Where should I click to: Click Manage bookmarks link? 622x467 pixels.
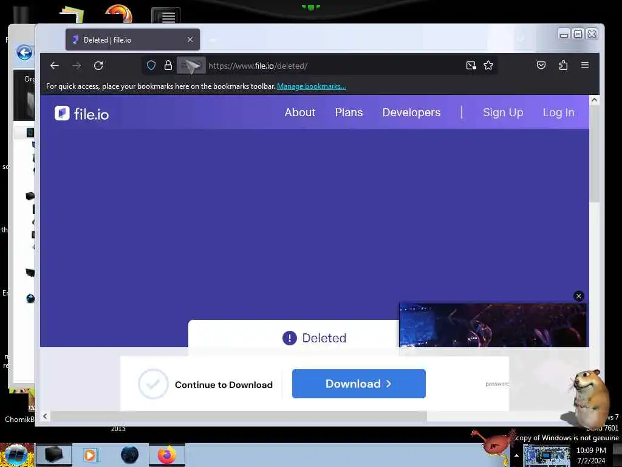coord(312,86)
